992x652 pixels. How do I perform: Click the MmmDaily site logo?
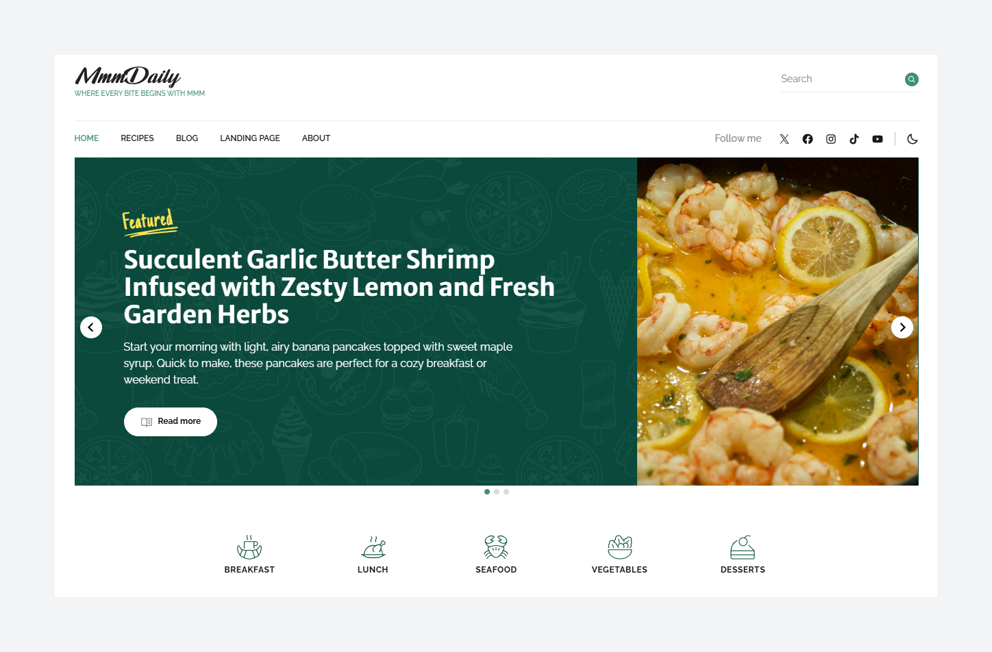coord(128,76)
